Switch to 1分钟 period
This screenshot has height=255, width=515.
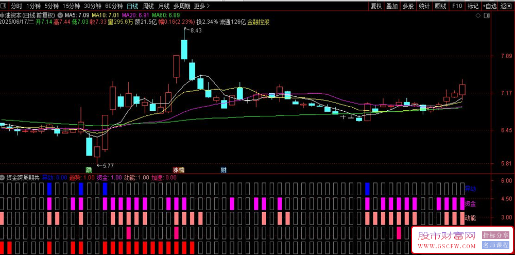[33, 6]
